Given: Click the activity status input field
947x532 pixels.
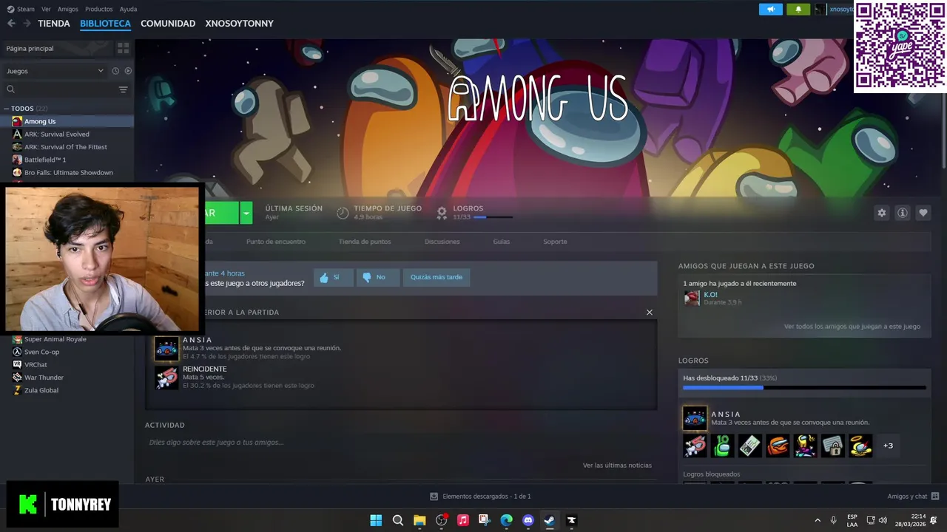Looking at the screenshot, I should click(x=400, y=442).
